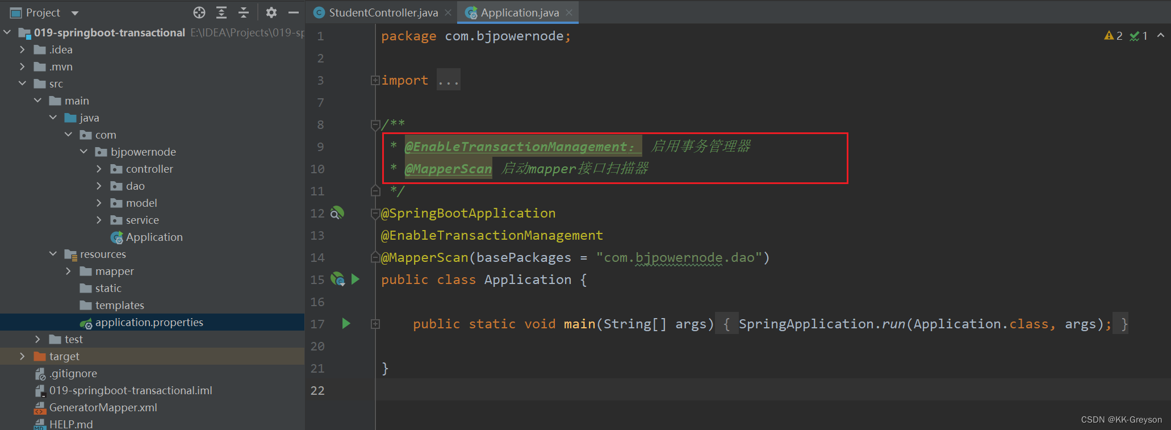Screen dimensions: 1171x430
Task: Expand the service package
Action: click(x=99, y=220)
